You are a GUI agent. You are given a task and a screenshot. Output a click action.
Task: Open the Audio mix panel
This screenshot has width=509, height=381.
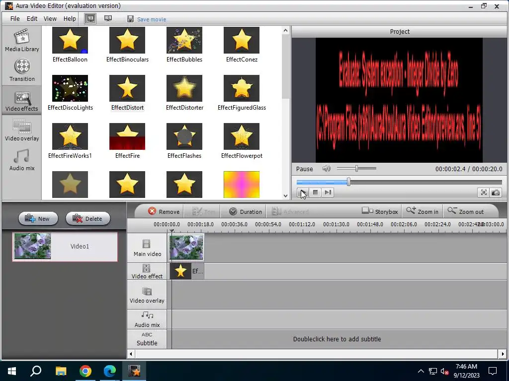(22, 160)
